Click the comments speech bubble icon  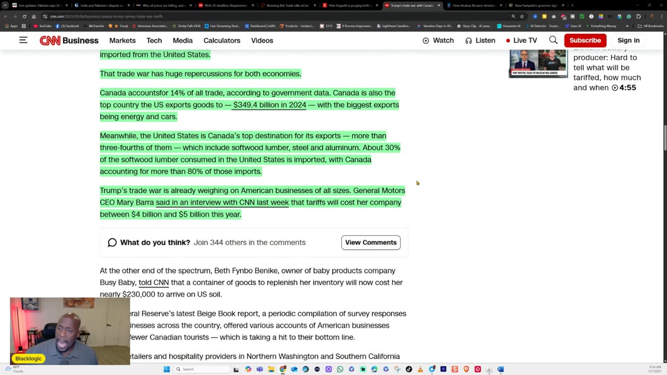click(112, 242)
